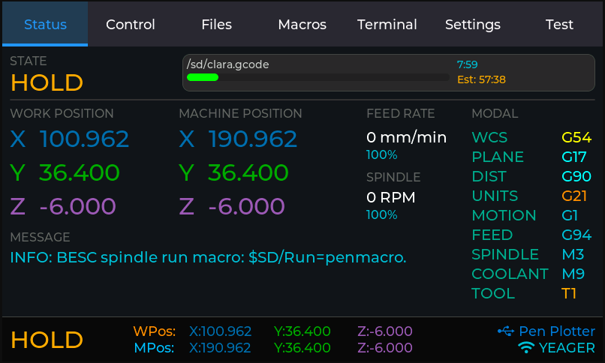Open the Files tab
This screenshot has height=363, width=605.
click(x=216, y=25)
